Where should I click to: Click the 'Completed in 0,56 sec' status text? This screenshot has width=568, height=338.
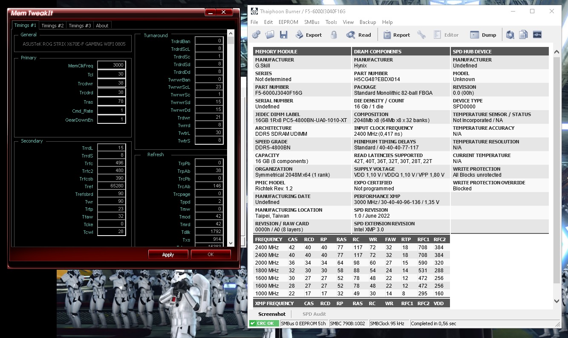433,323
